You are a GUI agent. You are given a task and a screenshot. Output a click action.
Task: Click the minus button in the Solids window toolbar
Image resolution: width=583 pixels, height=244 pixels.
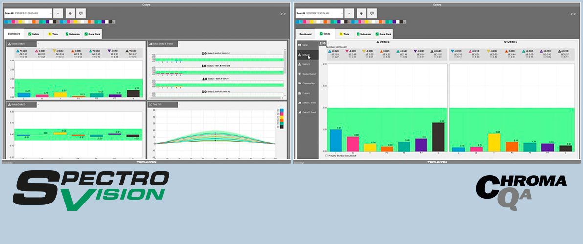pos(349,13)
